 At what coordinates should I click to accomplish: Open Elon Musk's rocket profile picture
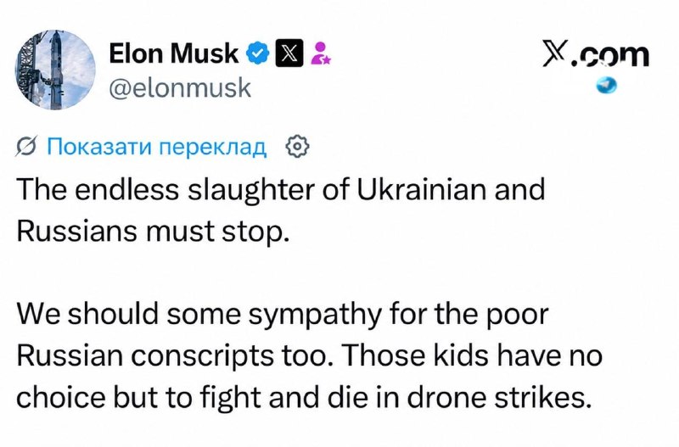[55, 70]
